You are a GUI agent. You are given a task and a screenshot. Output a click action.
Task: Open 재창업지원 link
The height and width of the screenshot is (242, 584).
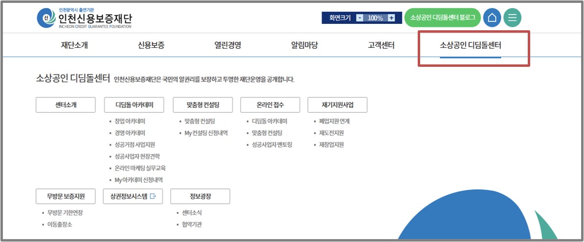[332, 144]
